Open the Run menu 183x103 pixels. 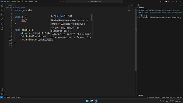coord(26,2)
